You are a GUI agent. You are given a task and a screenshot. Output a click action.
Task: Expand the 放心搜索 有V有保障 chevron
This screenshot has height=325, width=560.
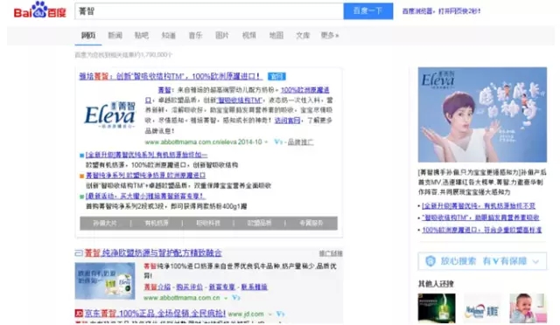[535, 261]
